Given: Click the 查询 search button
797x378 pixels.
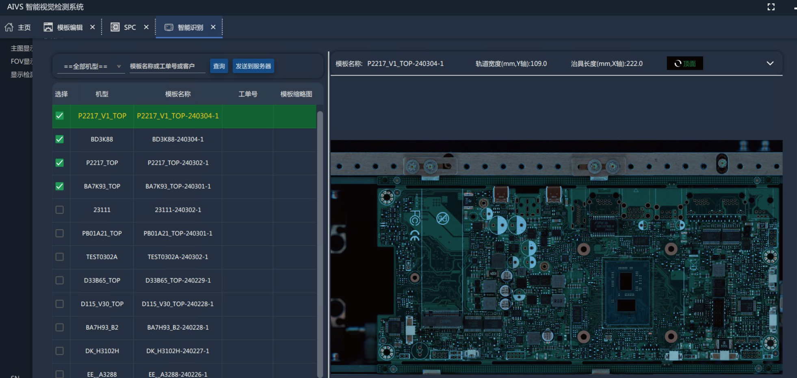Looking at the screenshot, I should (219, 66).
